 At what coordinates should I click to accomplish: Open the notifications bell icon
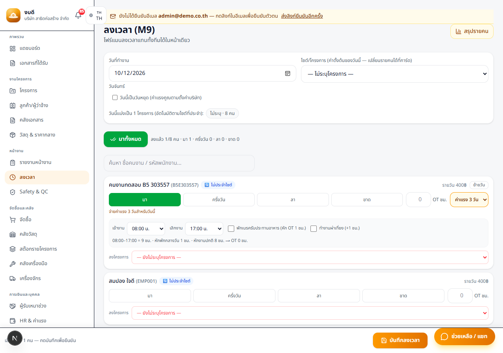[78, 15]
